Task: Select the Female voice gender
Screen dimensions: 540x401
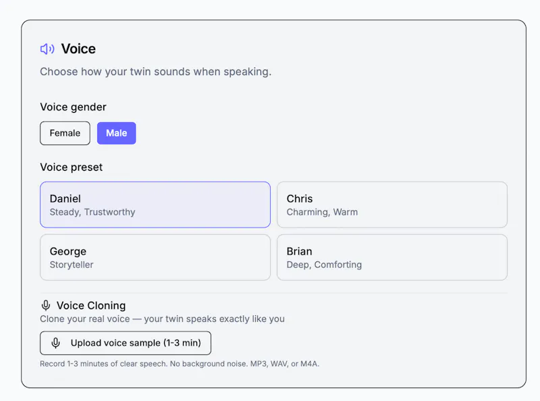Action: click(x=65, y=133)
